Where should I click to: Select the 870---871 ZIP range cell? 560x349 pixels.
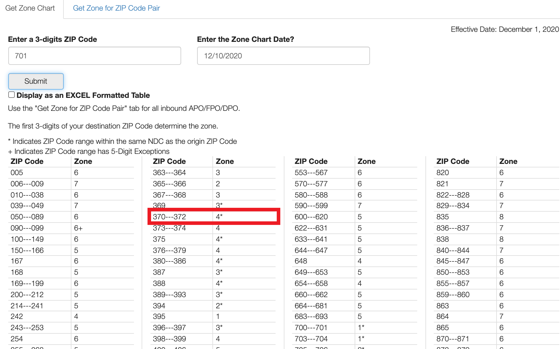[453, 339]
